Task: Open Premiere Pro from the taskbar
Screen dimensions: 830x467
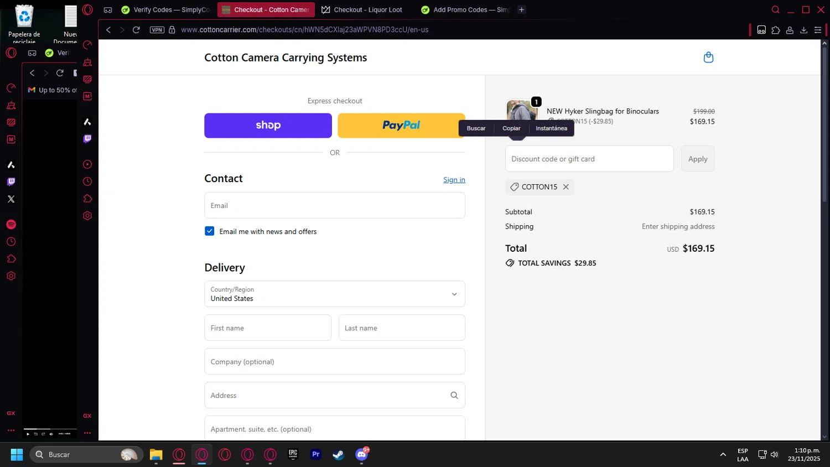Action: (x=316, y=454)
